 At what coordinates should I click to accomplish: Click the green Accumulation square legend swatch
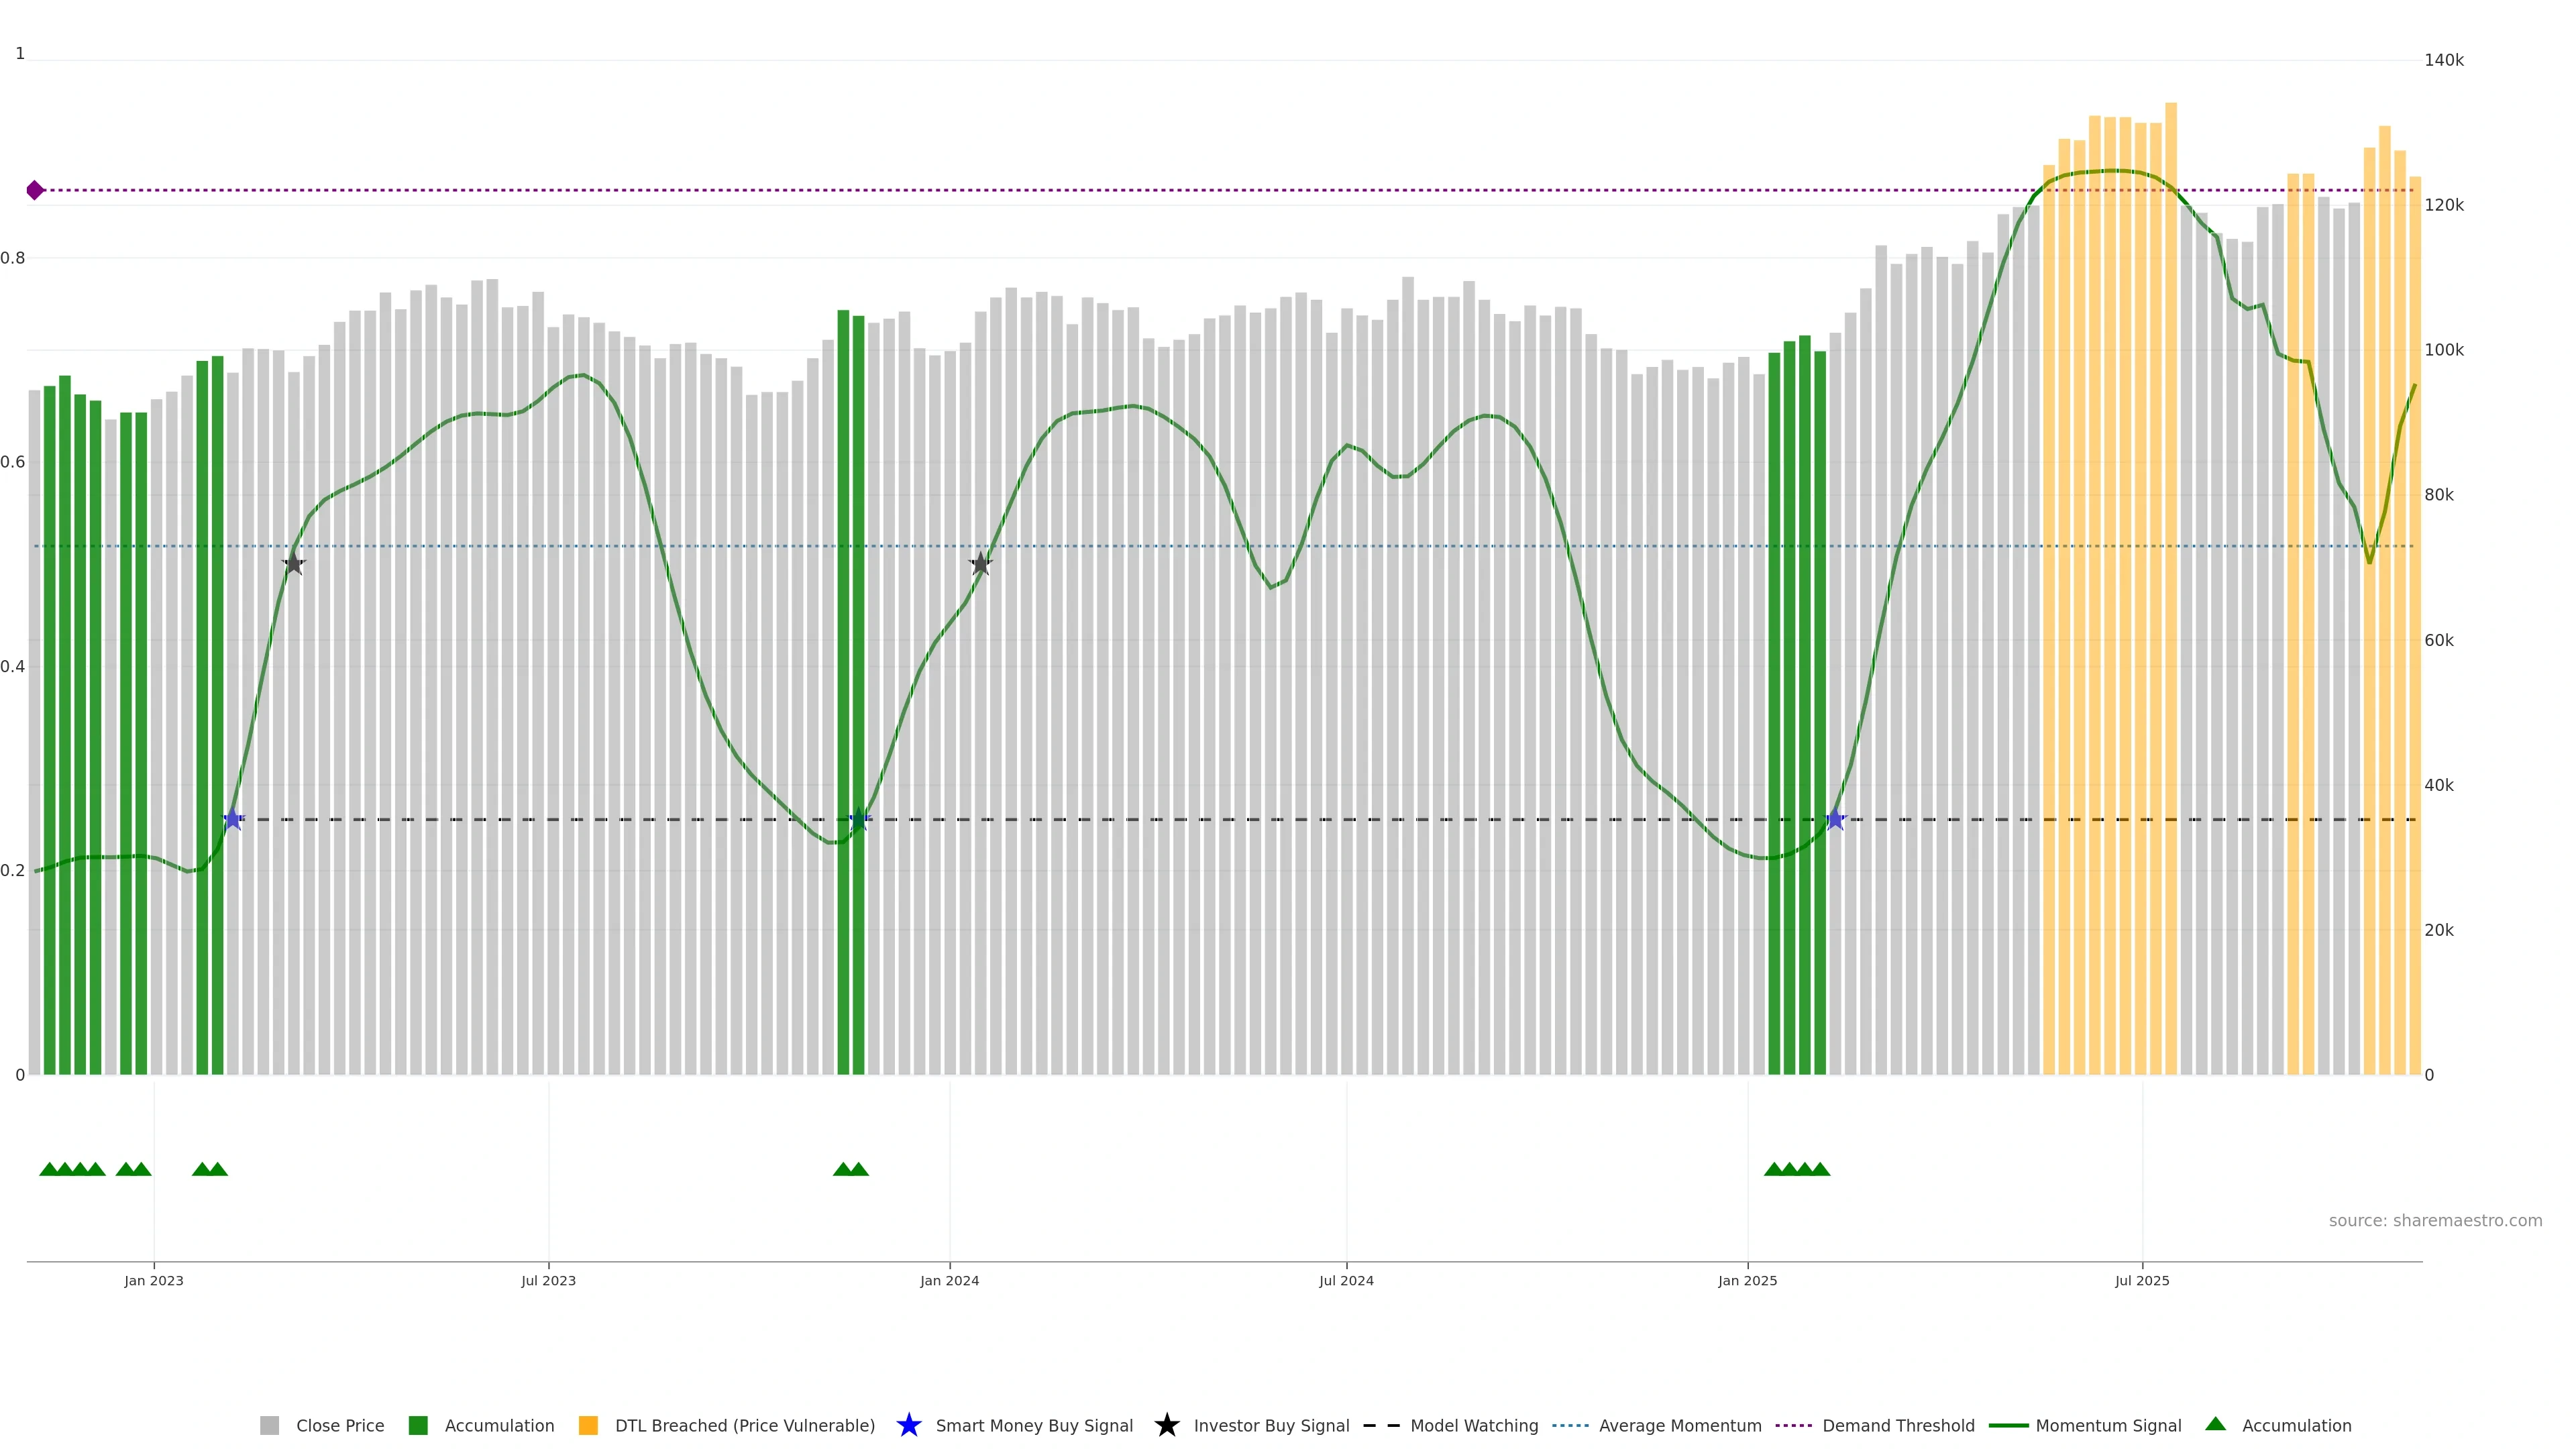click(x=418, y=1426)
